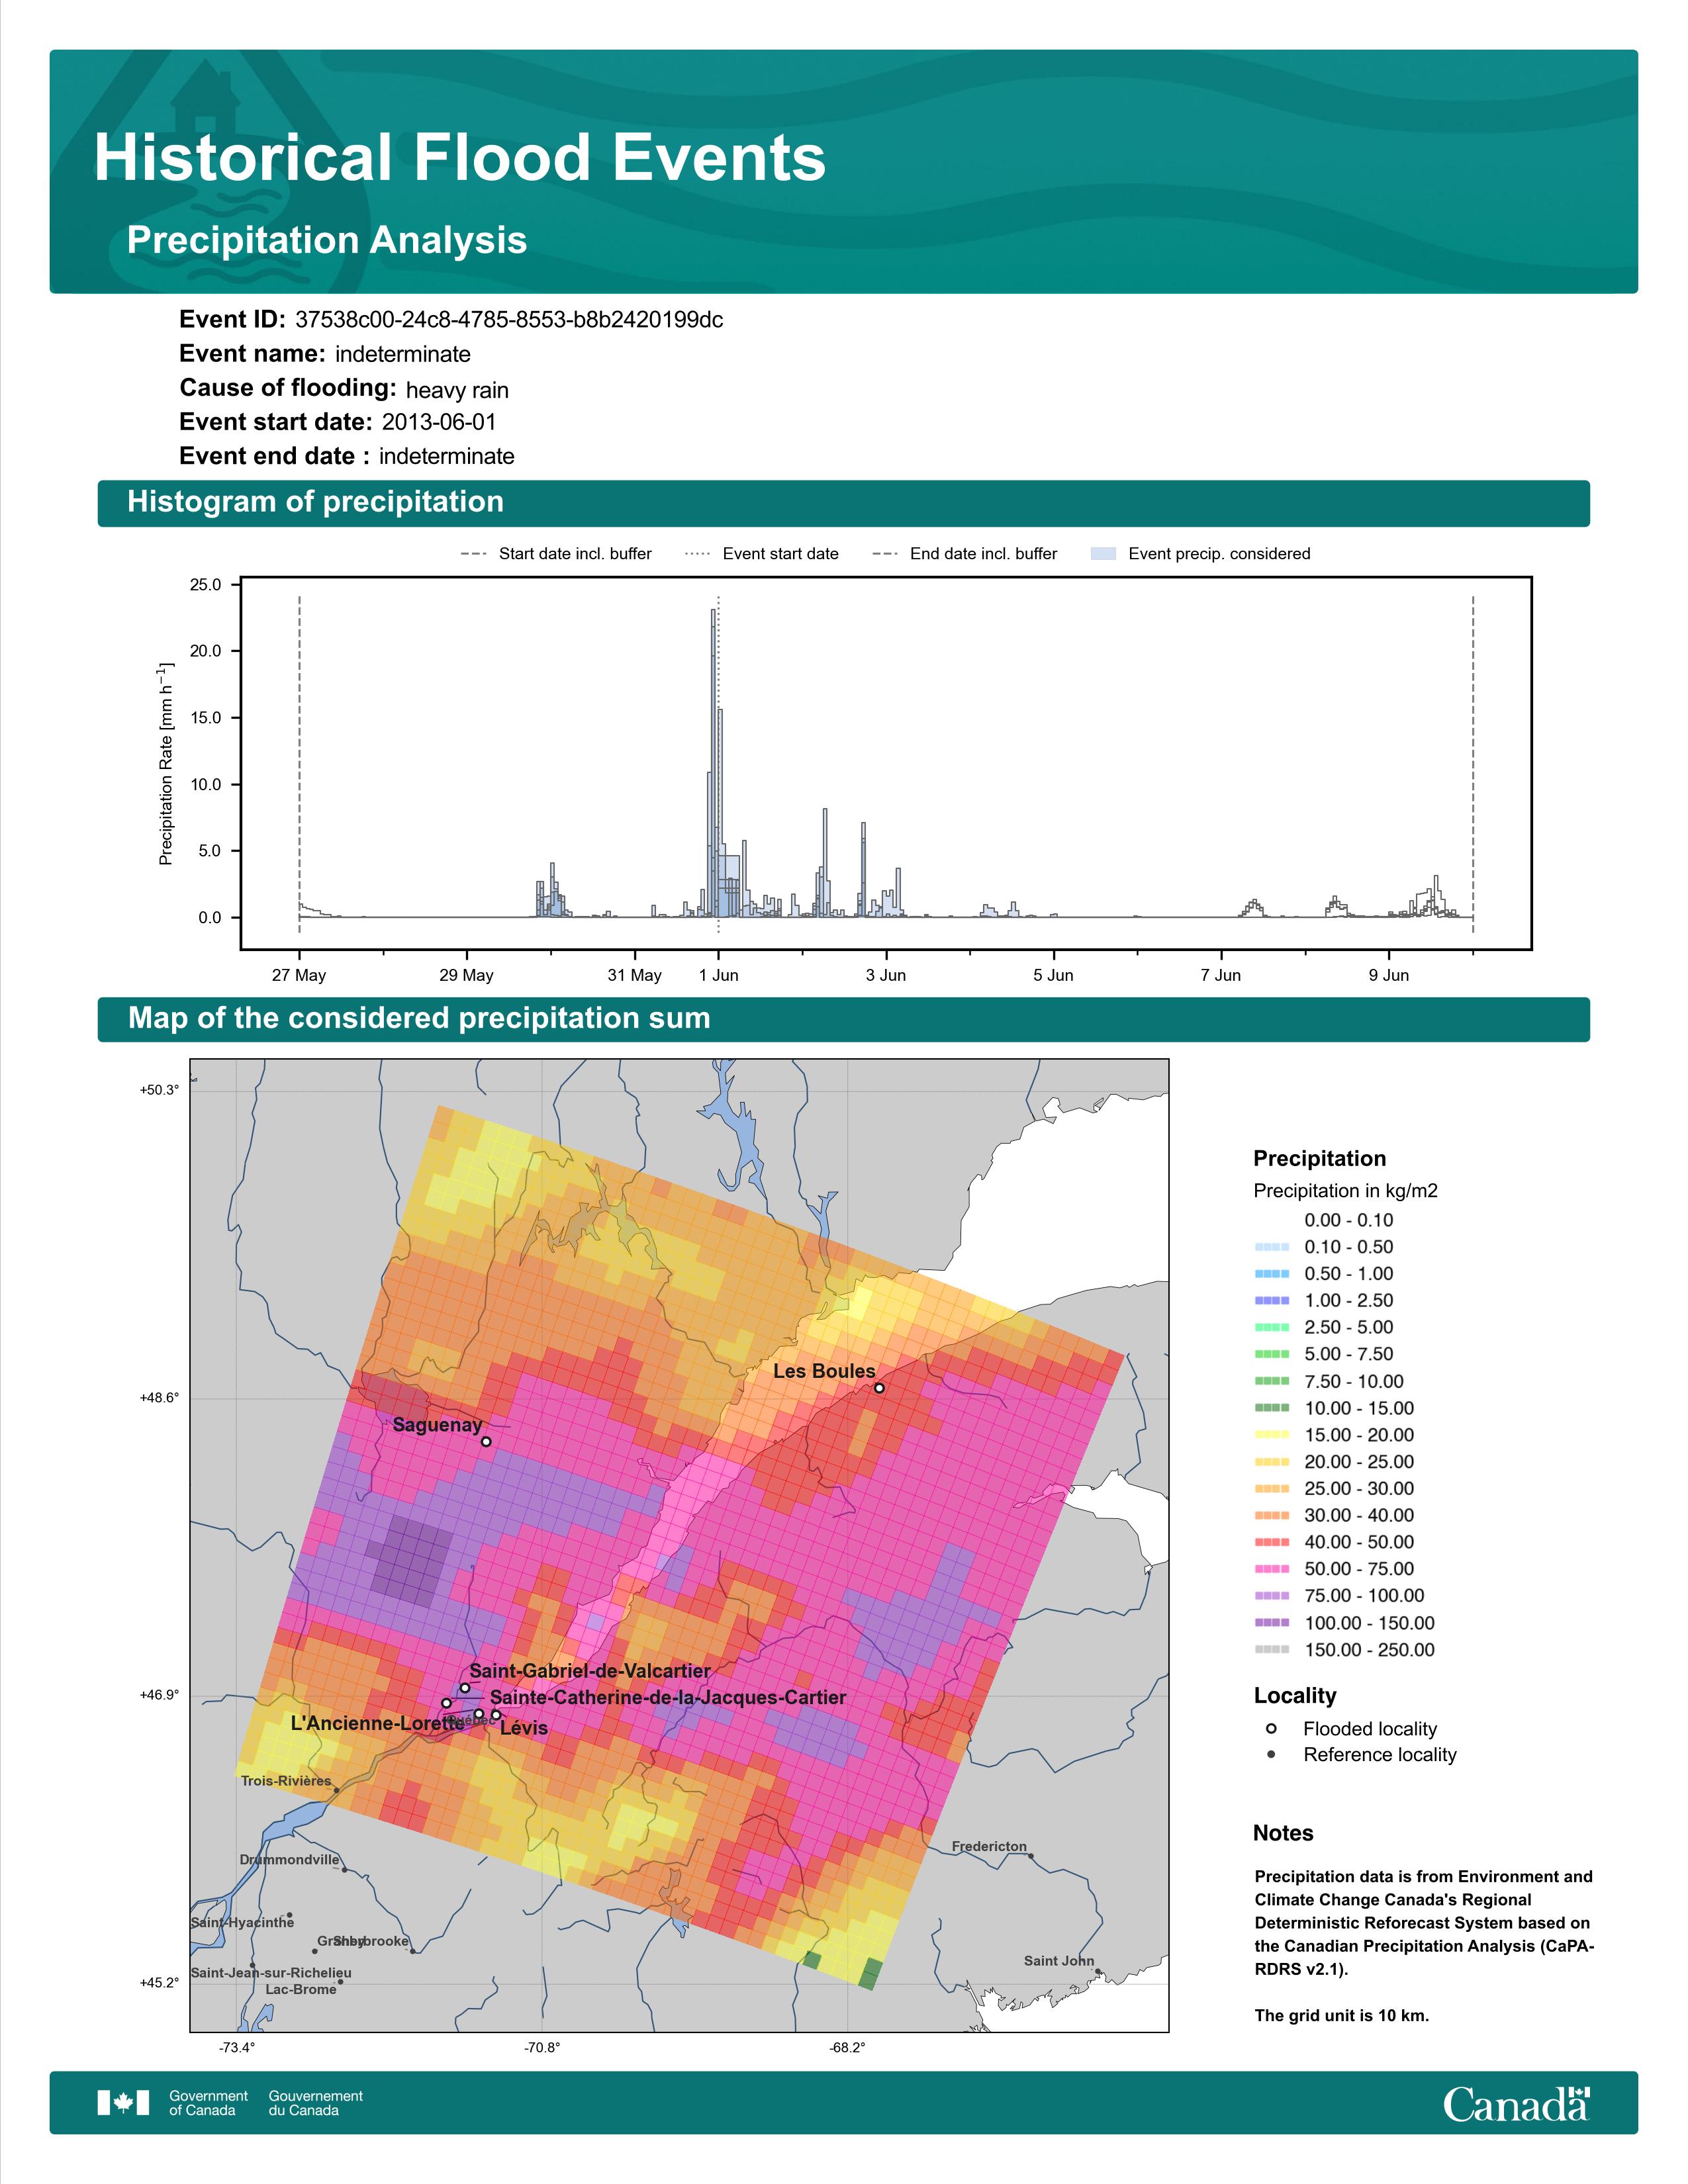The image size is (1688, 2184).
Task: Click the heavy rain cause text
Action: click(457, 390)
